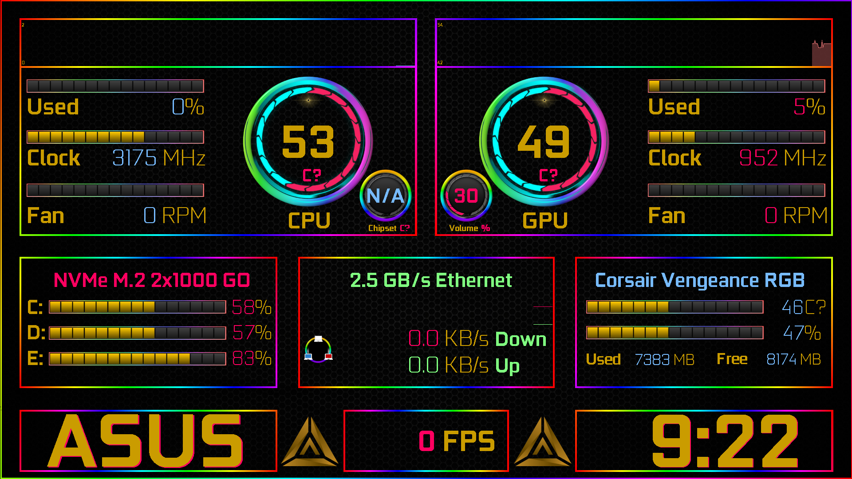Click the E: drive usage bar

(138, 358)
